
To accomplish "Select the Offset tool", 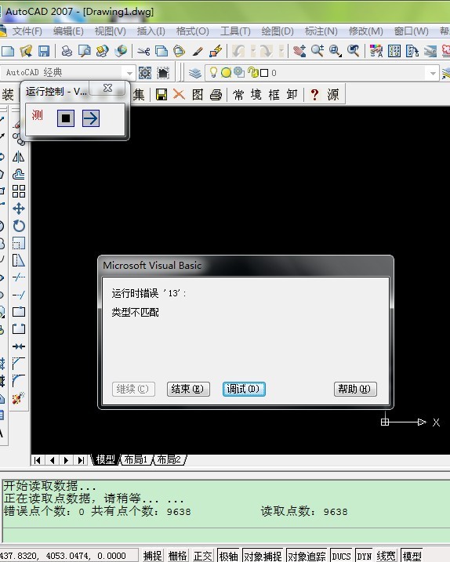I will coord(19,174).
